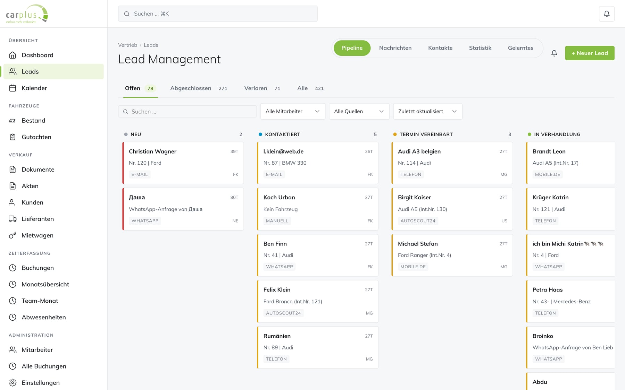Click the Leads people icon in sidebar
This screenshot has width=625, height=390.
pyautogui.click(x=12, y=71)
